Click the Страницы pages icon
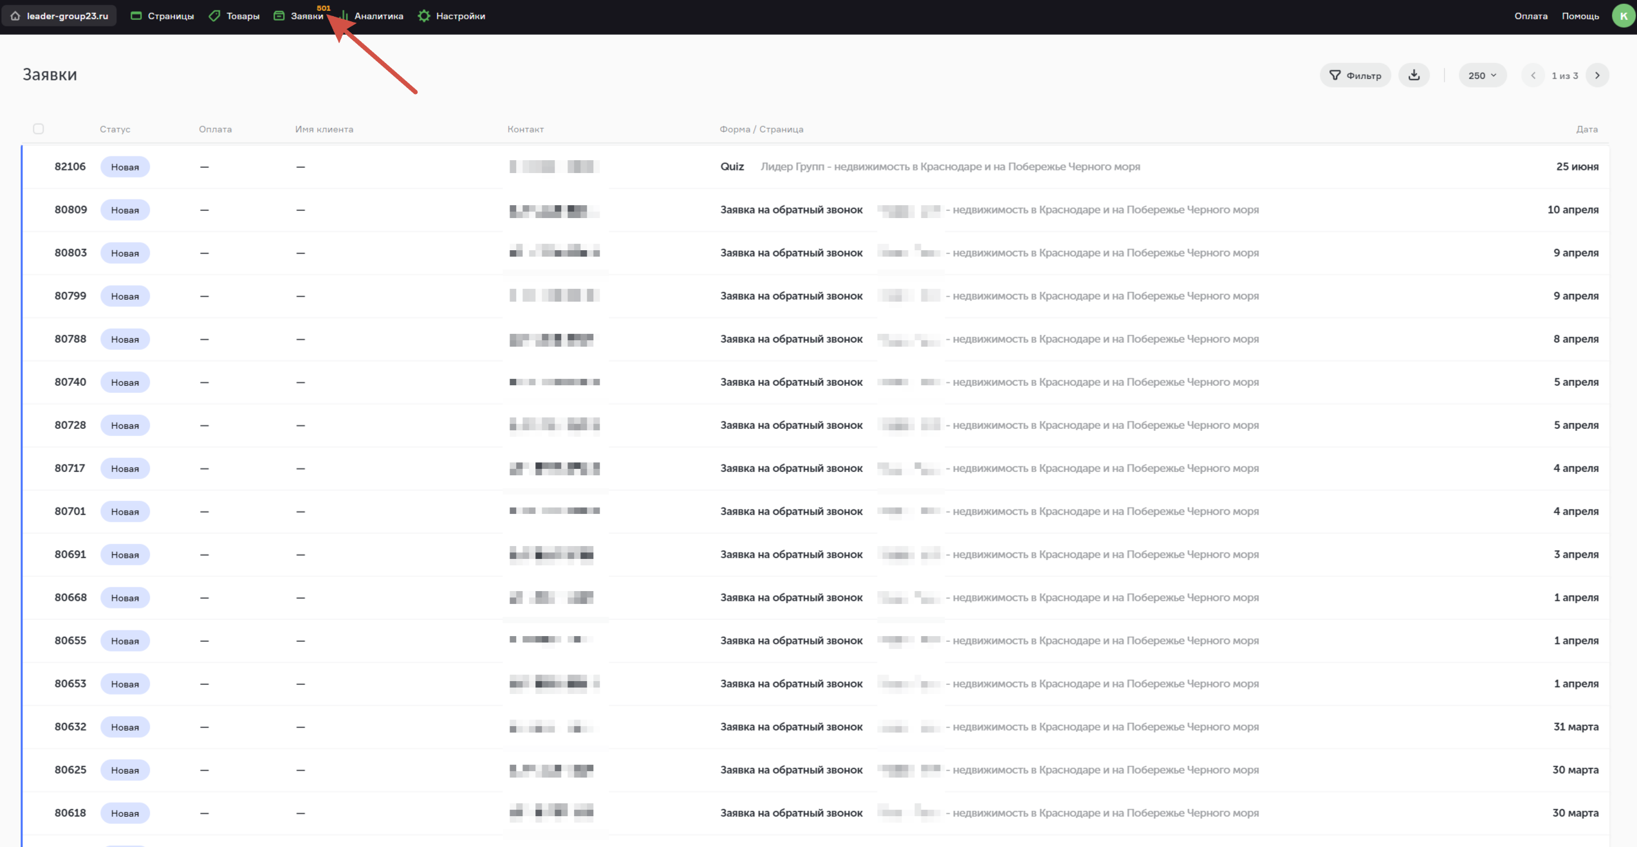The height and width of the screenshot is (847, 1637). tap(136, 16)
